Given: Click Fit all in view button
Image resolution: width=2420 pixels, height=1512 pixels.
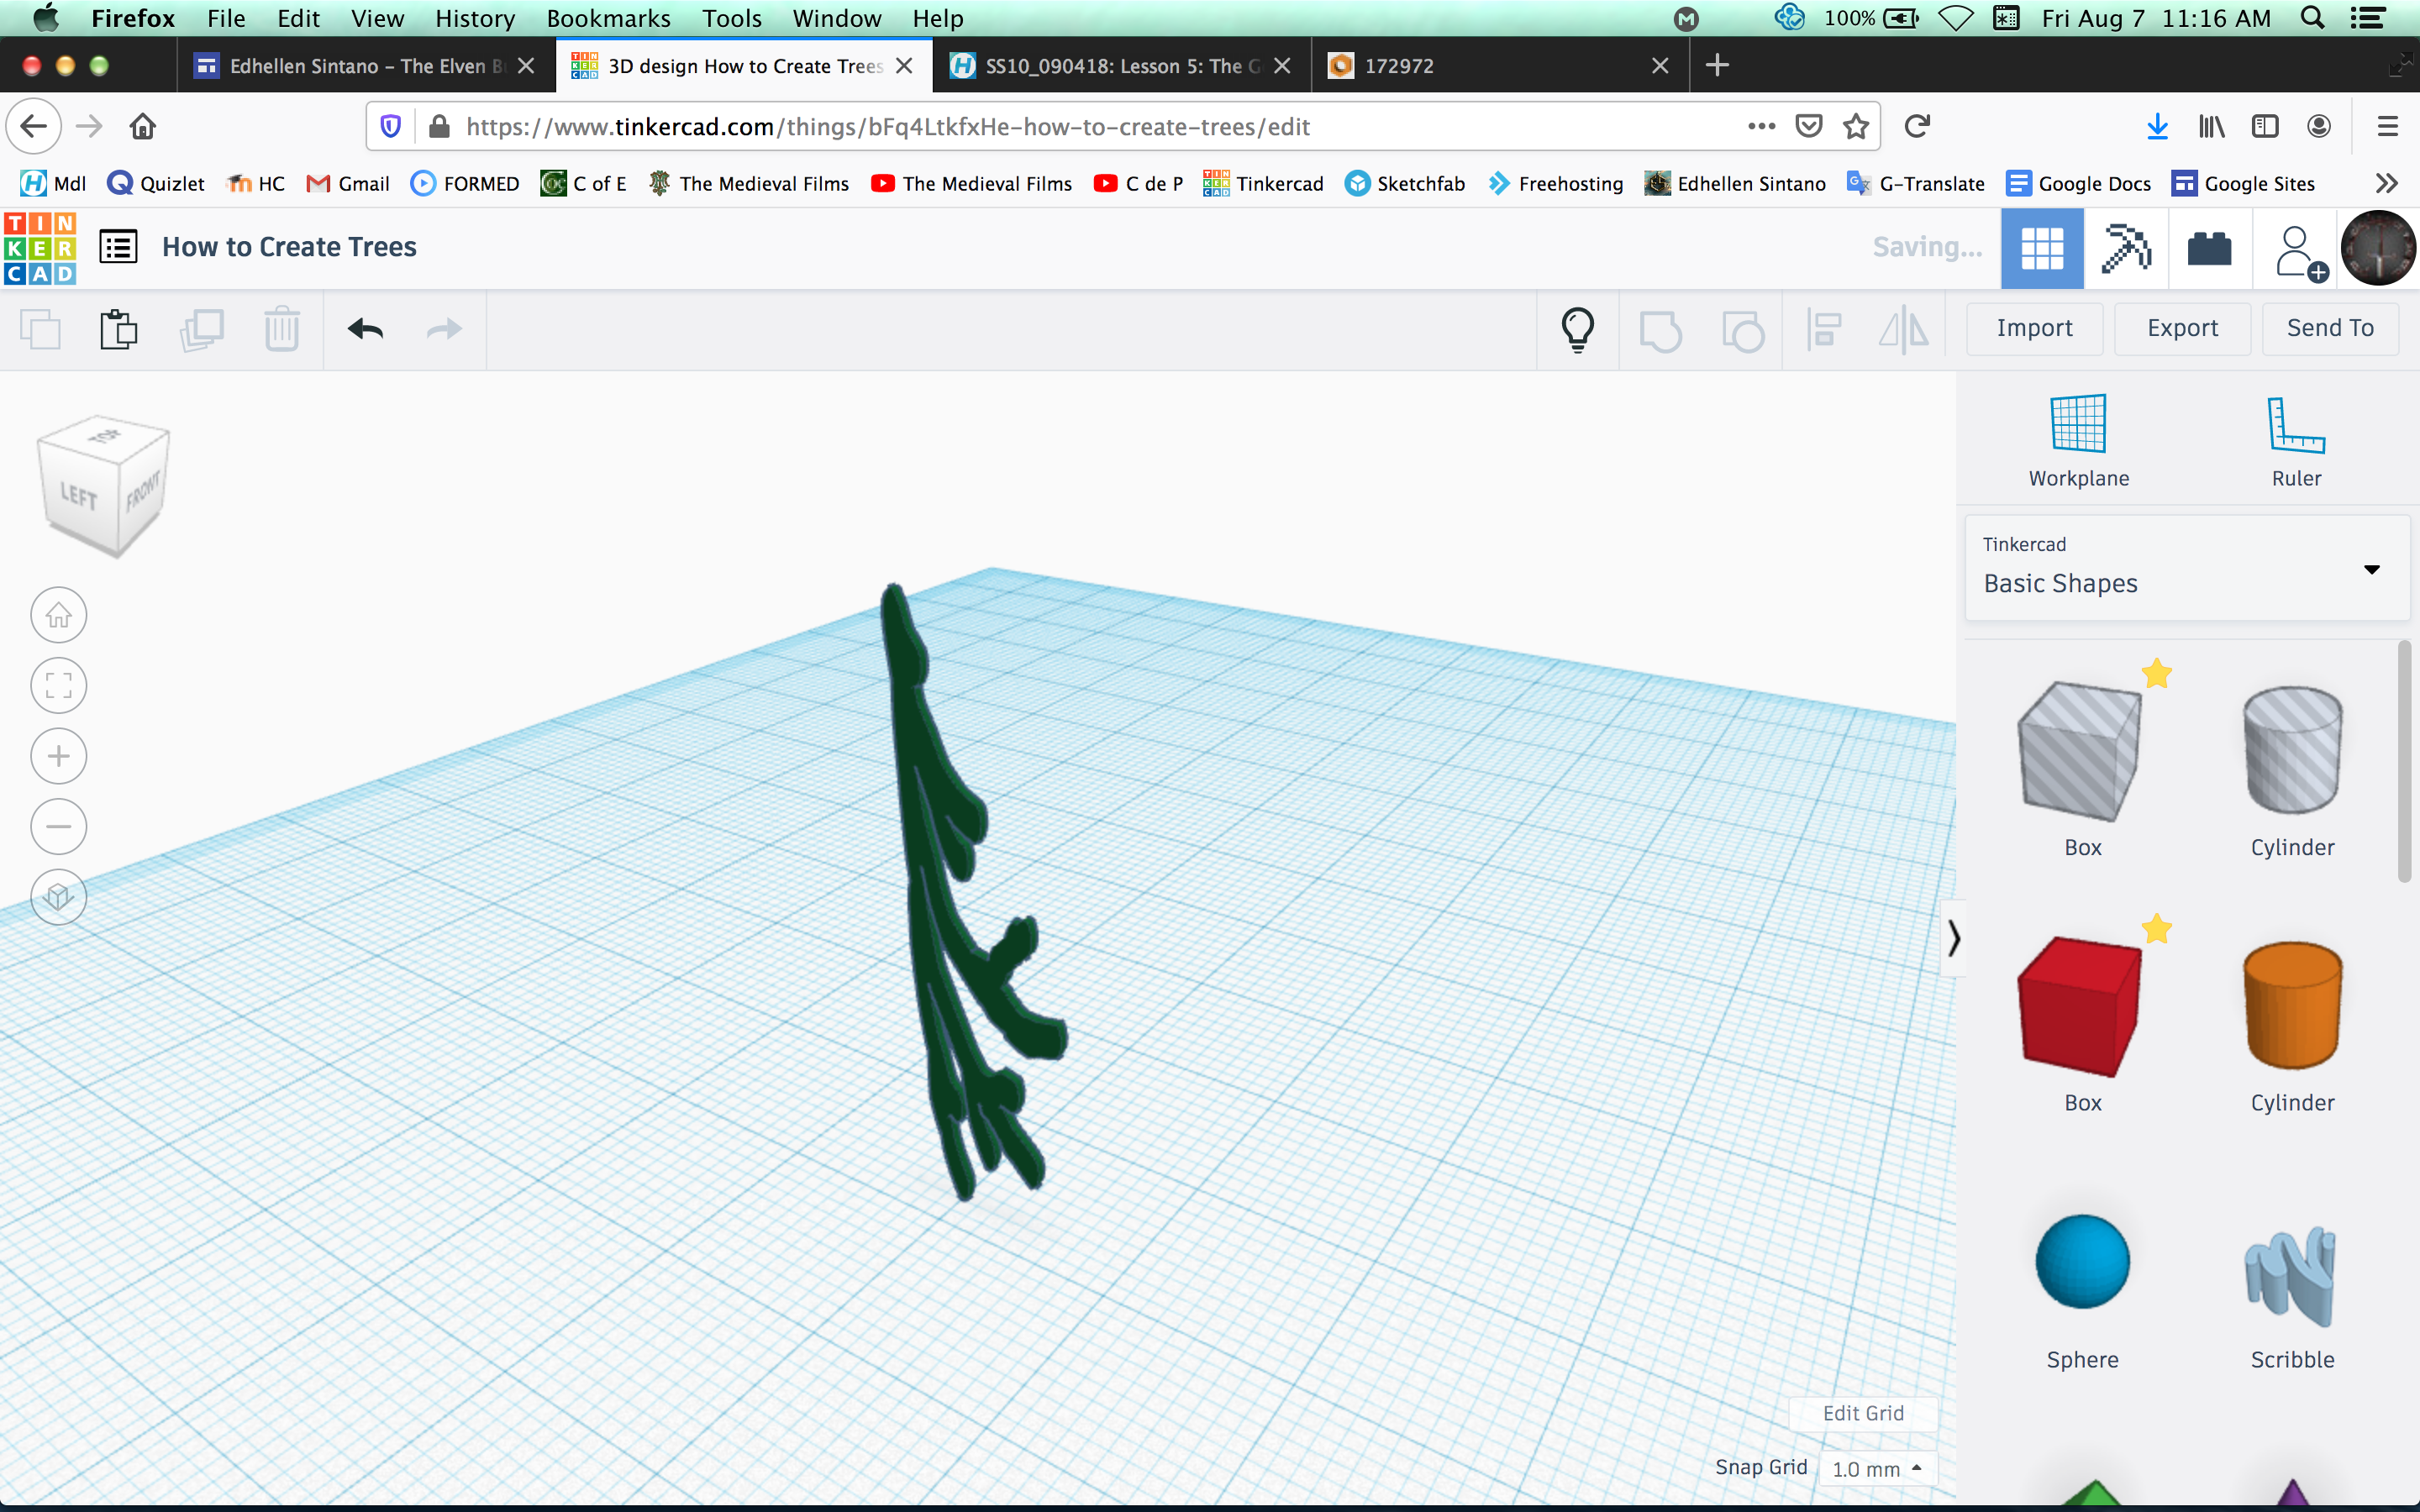Looking at the screenshot, I should (59, 685).
